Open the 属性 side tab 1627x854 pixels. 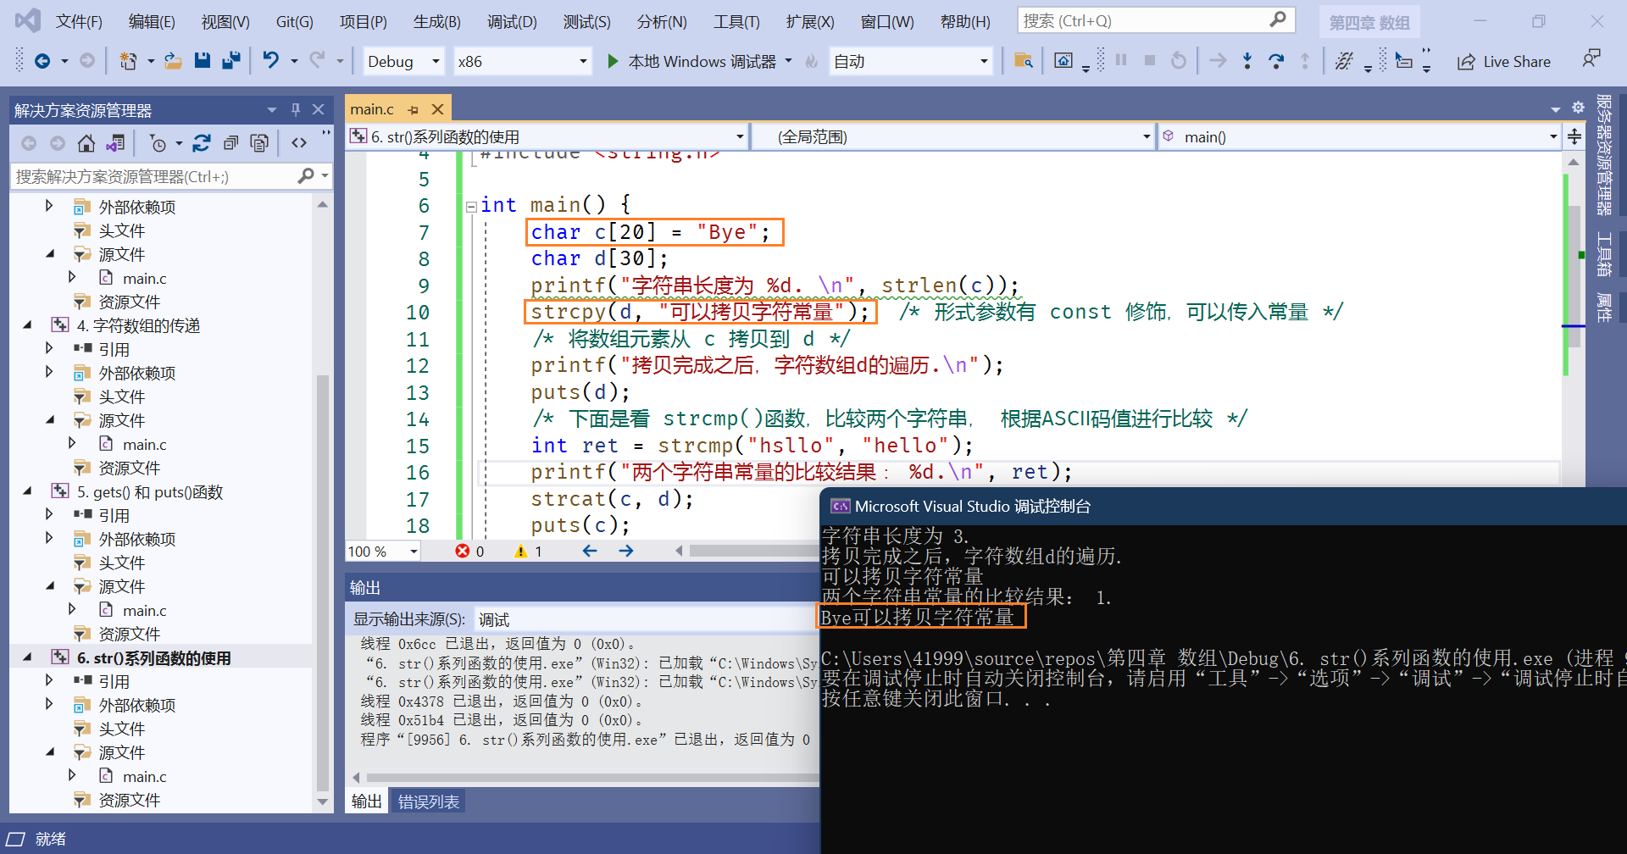[1604, 307]
